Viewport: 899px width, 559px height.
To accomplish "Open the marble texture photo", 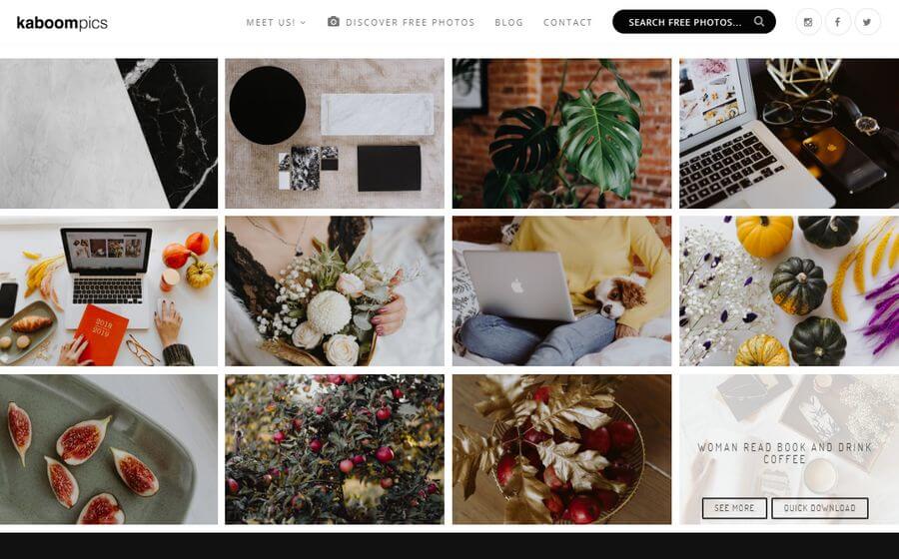I will coord(109,134).
